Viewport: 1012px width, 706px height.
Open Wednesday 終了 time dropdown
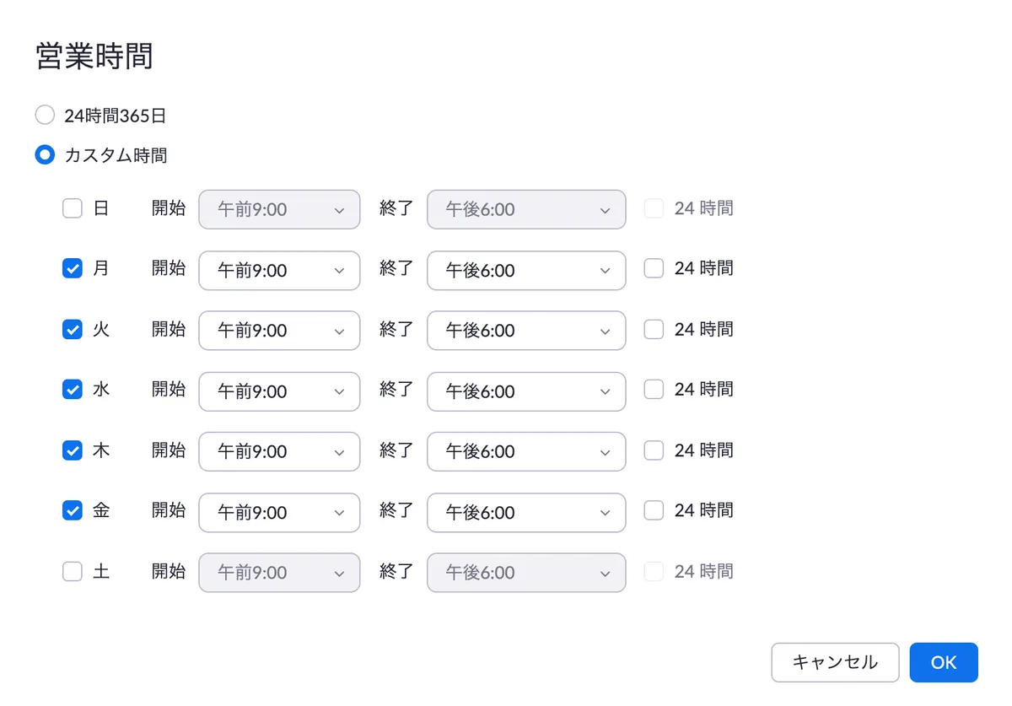coord(526,391)
